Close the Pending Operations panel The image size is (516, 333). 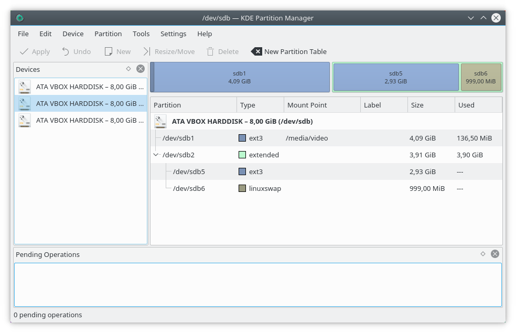click(x=494, y=254)
